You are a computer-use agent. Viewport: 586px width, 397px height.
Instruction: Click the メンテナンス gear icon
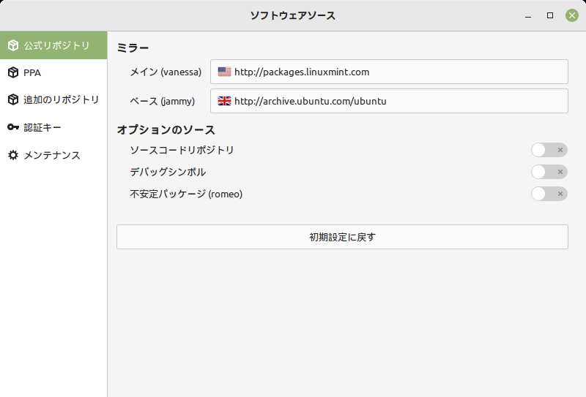point(13,155)
